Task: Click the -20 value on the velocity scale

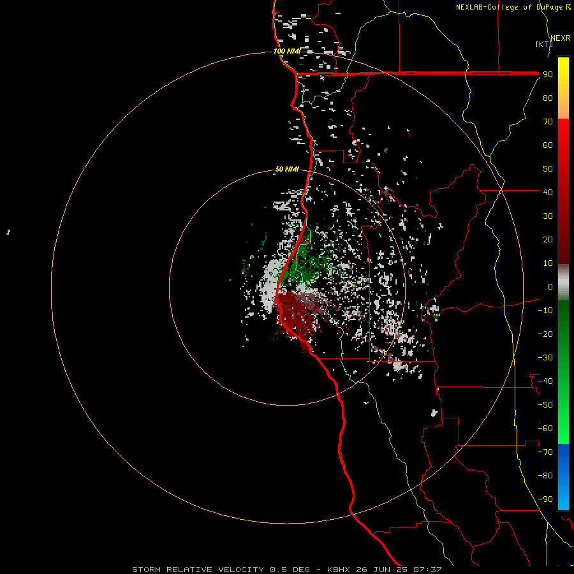Action: 545,334
